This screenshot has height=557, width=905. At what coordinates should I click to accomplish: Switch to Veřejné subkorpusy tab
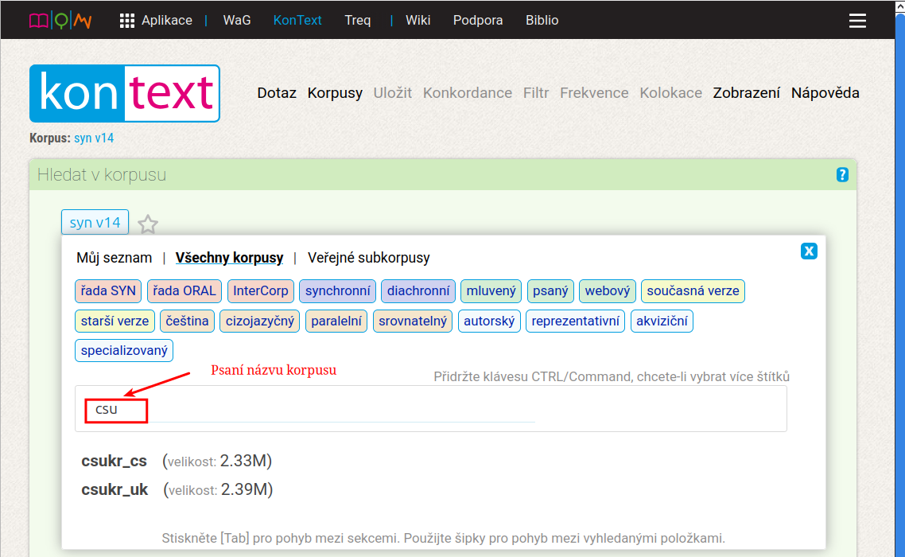[x=368, y=258]
